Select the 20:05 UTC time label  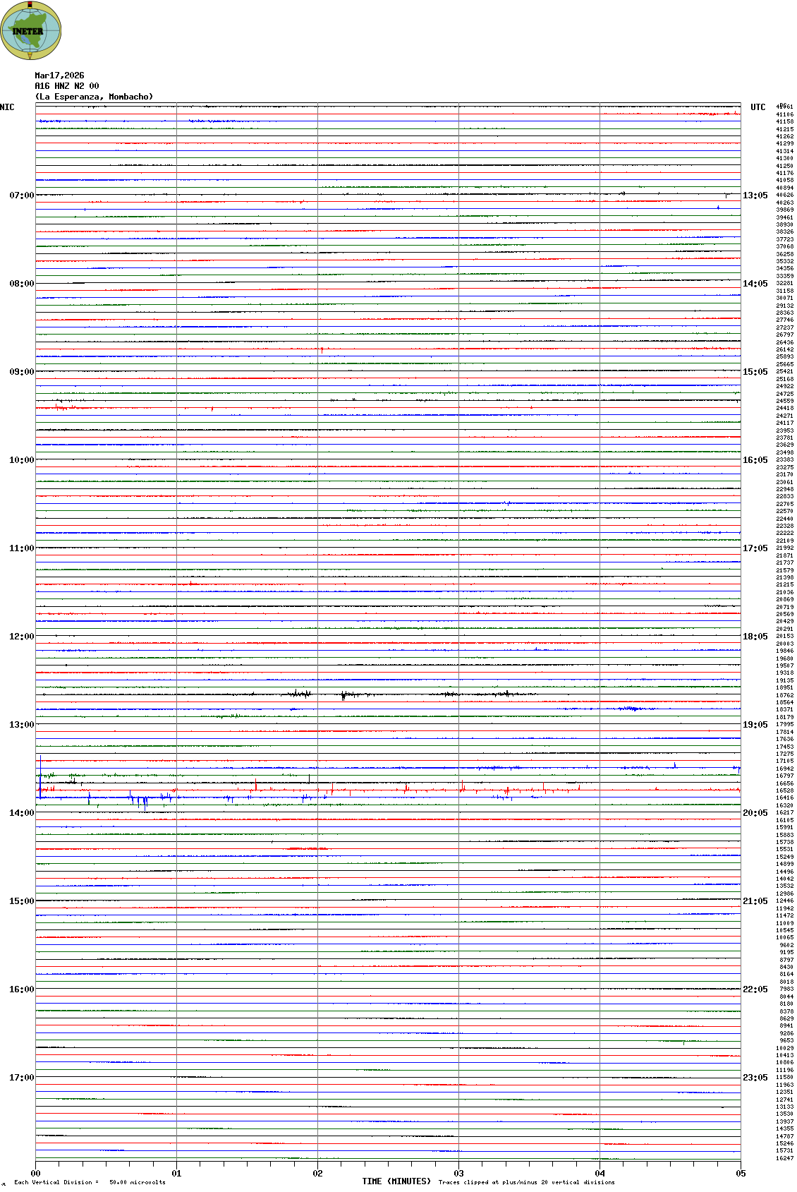(755, 813)
